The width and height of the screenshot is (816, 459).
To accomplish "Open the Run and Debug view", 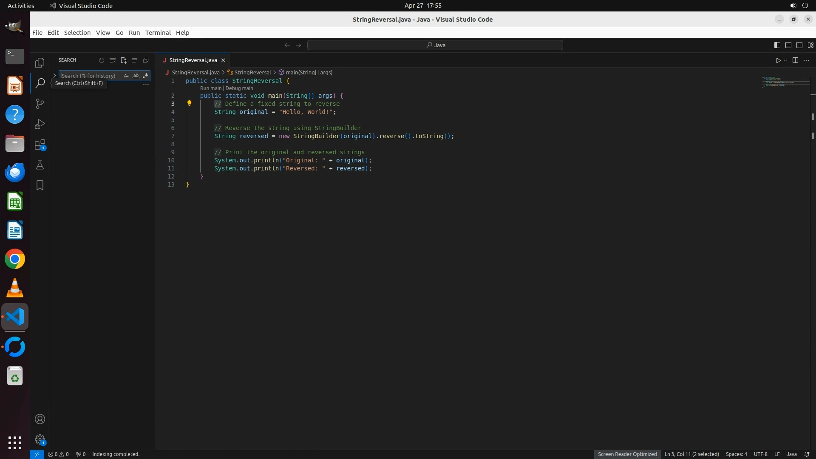I will point(40,124).
